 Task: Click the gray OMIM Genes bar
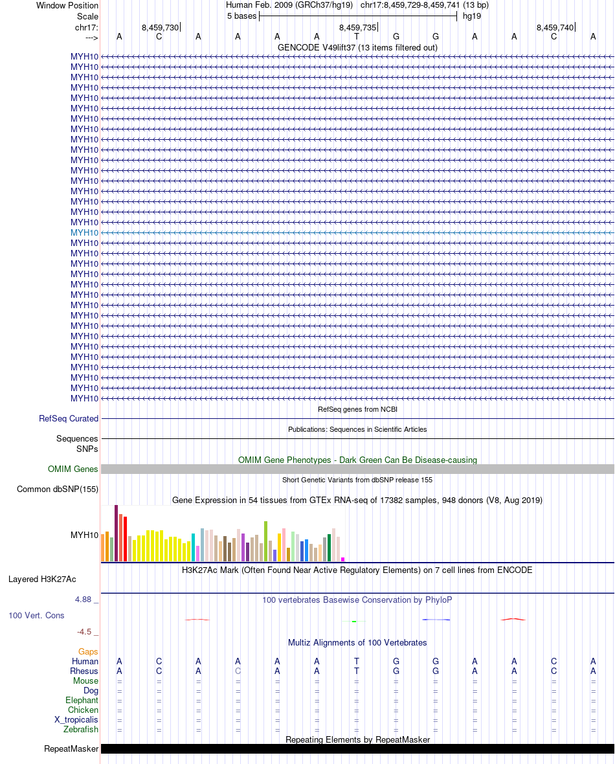coord(357,469)
